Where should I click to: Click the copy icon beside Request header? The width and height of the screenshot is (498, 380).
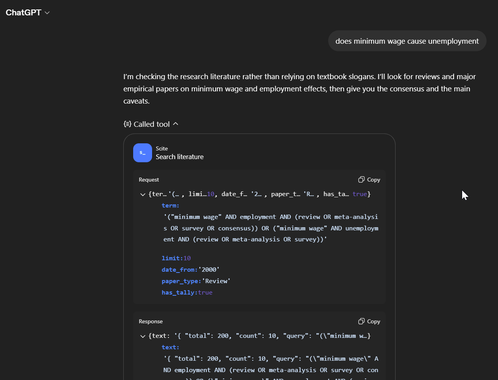[x=361, y=180]
